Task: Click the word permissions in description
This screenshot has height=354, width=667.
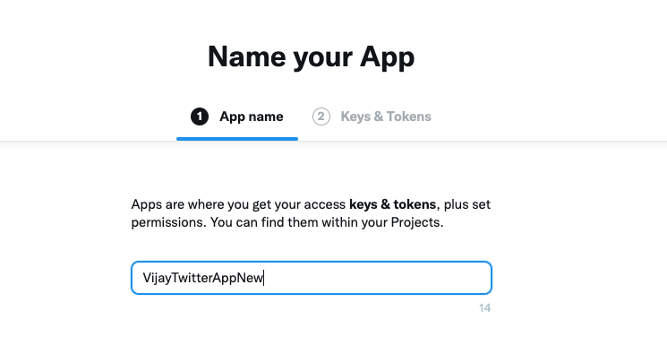Action: [168, 222]
